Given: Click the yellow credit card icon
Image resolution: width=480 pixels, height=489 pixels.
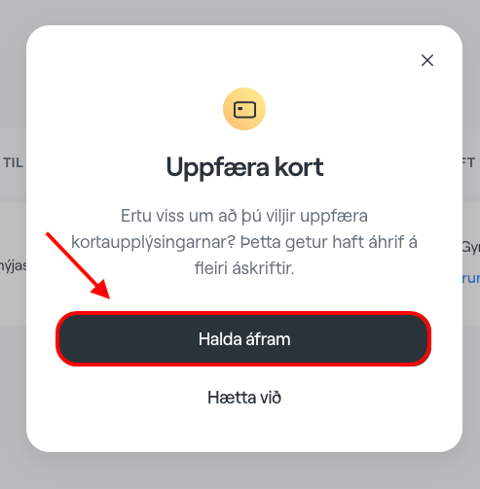Looking at the screenshot, I should (x=244, y=109).
